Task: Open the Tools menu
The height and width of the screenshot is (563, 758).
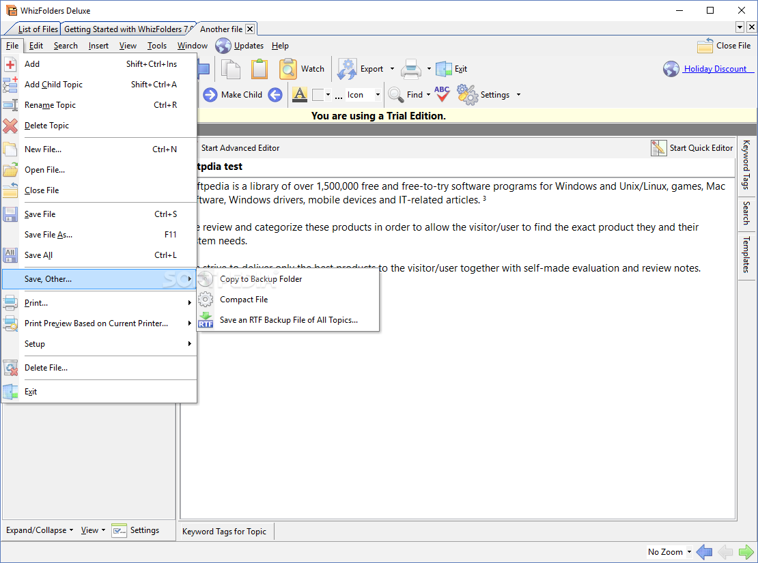Action: click(156, 46)
